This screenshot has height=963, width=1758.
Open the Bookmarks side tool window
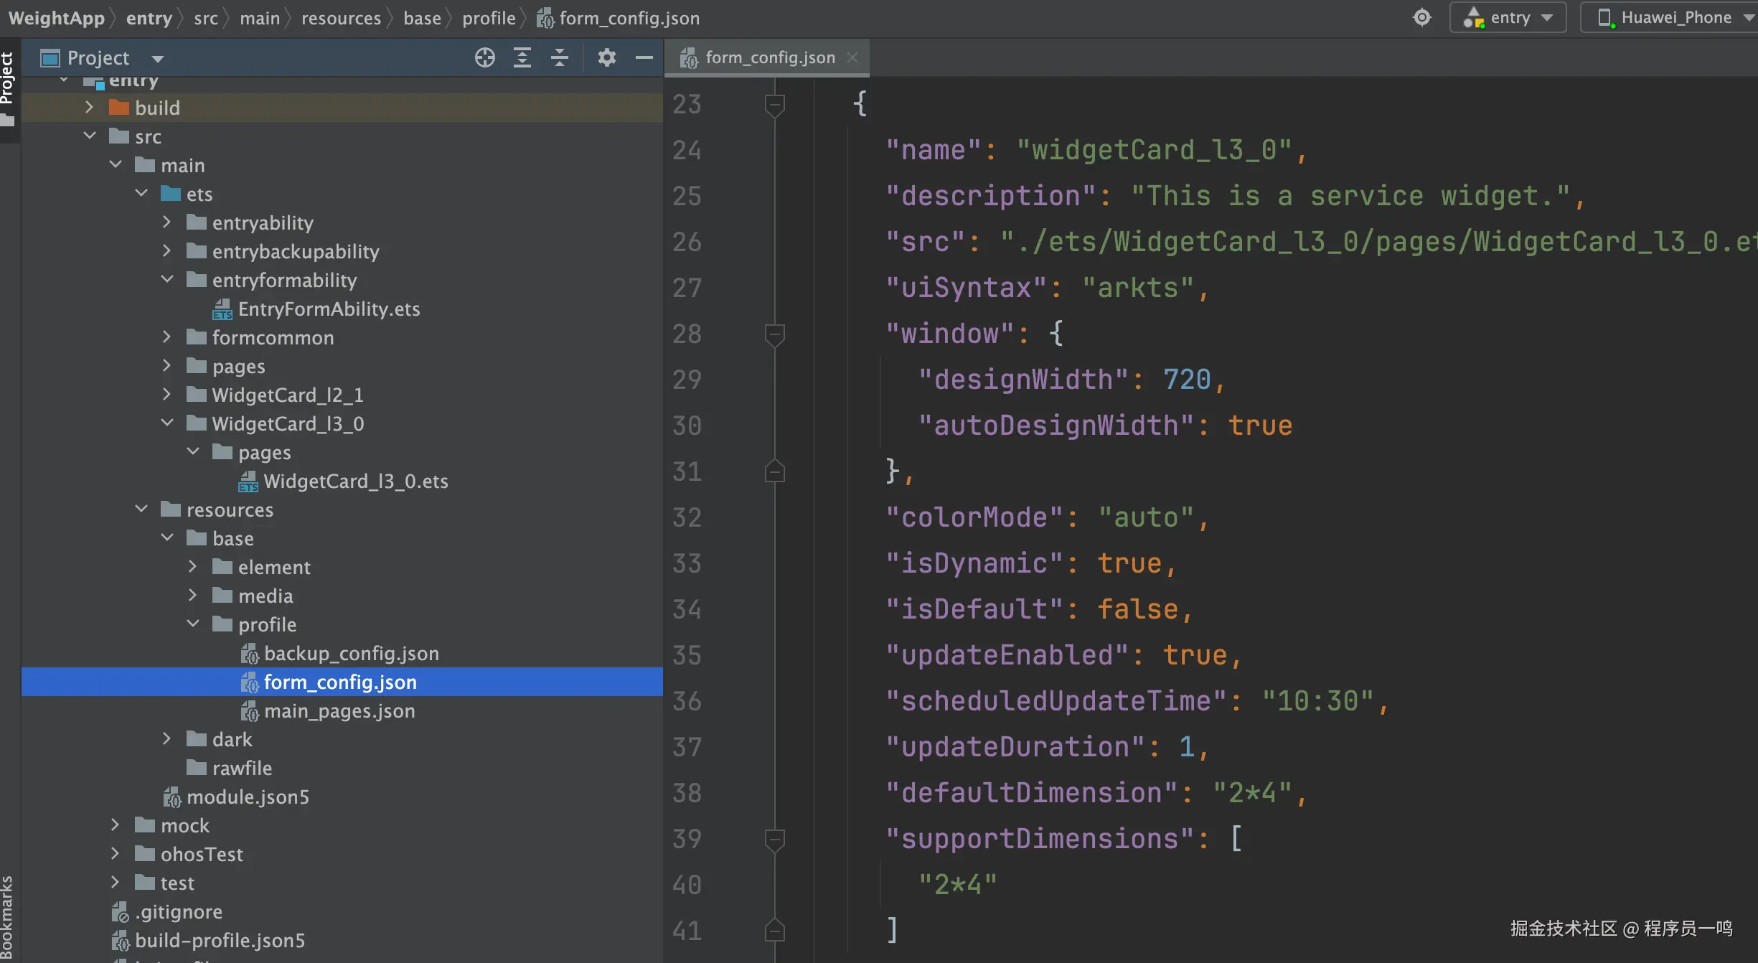pos(7,917)
